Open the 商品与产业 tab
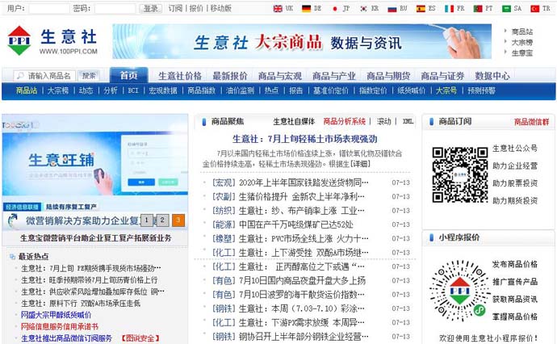Image resolution: width=557 pixels, height=344 pixels. 334,76
